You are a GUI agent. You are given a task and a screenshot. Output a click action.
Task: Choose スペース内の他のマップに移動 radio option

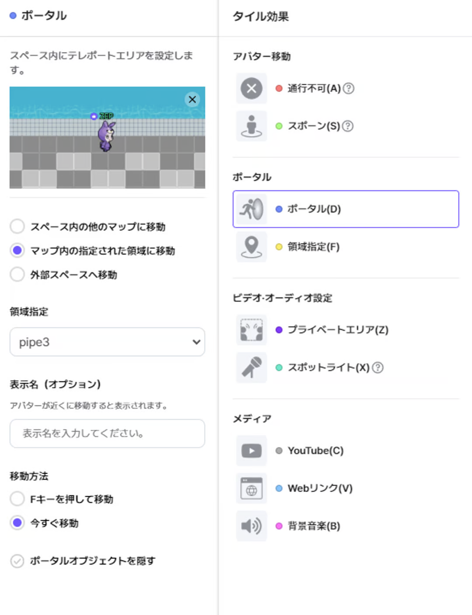(x=17, y=227)
